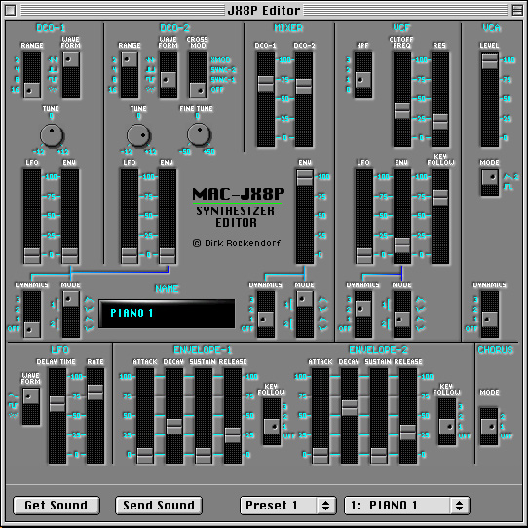Turn the DCO-2 FINE TUNE knob
Image resolution: width=528 pixels, height=528 pixels.
(x=199, y=134)
